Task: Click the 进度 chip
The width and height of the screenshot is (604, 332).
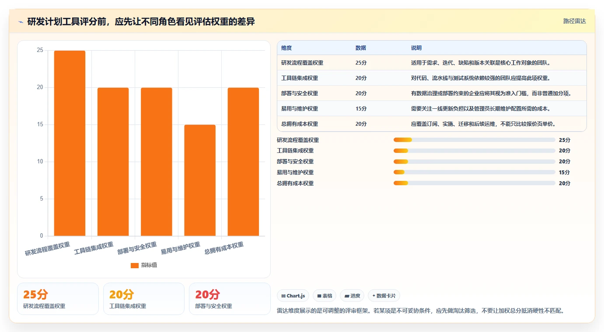Action: 352,296
